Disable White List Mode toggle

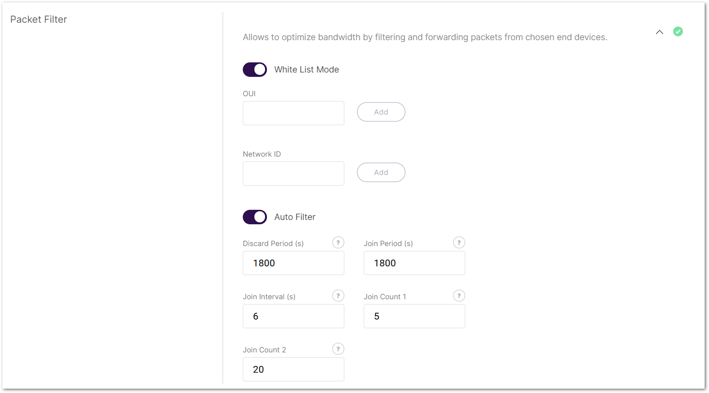click(255, 70)
